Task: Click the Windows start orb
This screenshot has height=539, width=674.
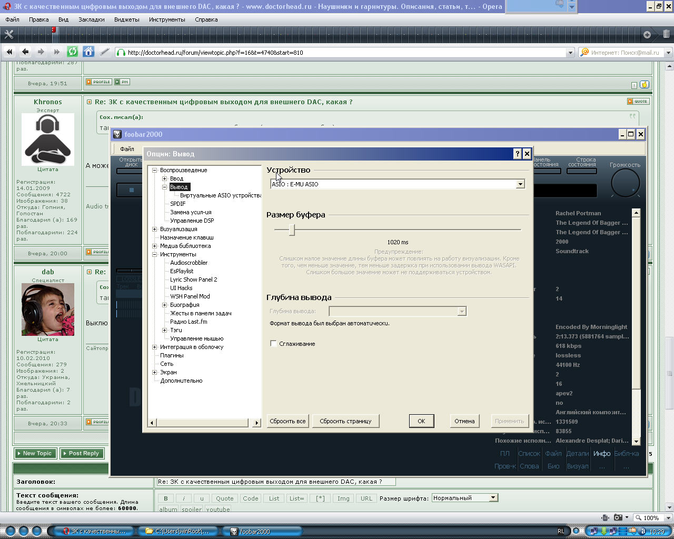Action: 9,531
